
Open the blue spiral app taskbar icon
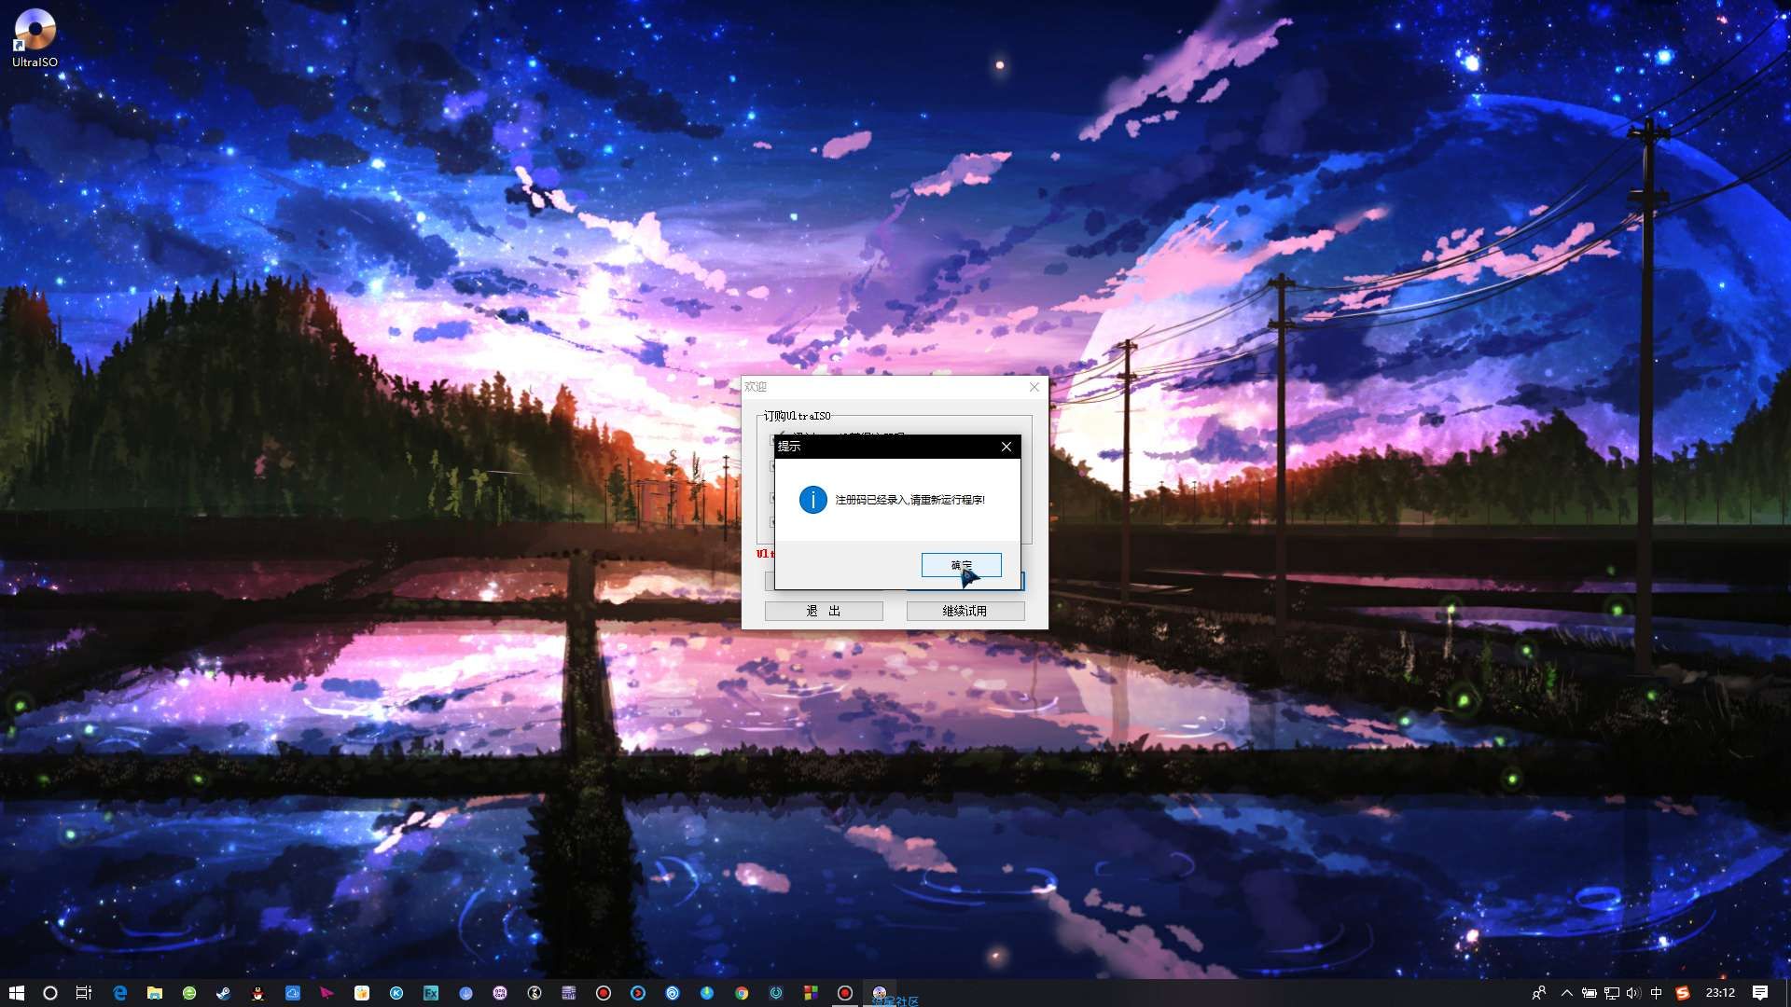[x=673, y=993]
